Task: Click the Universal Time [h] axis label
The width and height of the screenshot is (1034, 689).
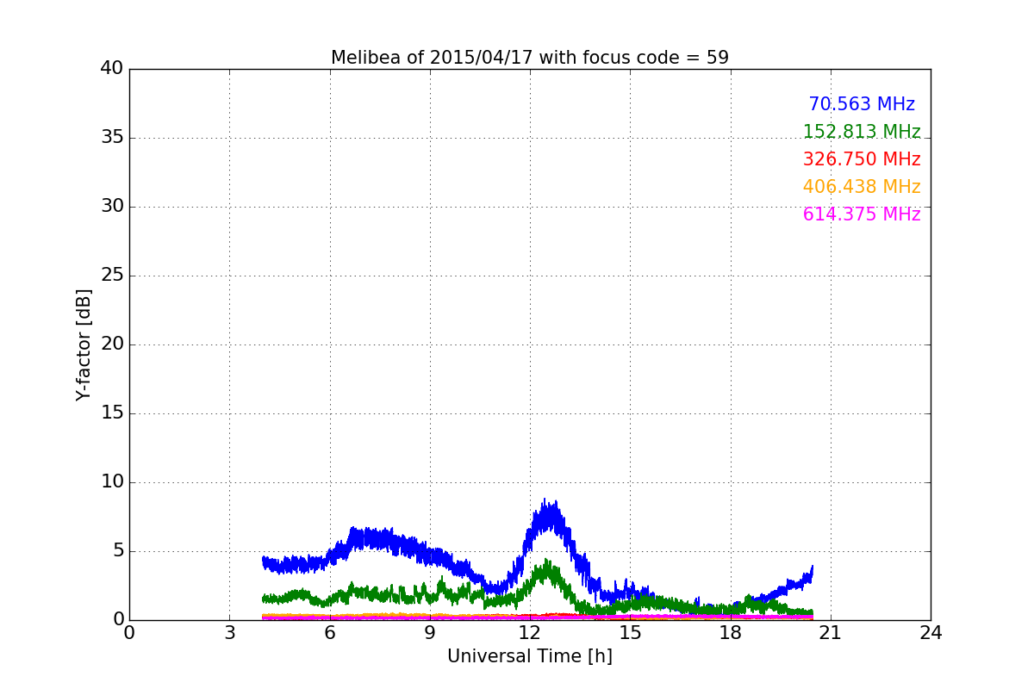Action: point(530,656)
